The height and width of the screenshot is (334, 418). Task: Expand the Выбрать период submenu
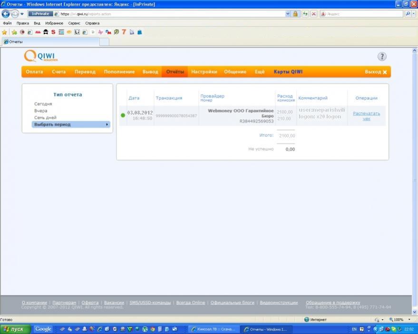pos(71,124)
